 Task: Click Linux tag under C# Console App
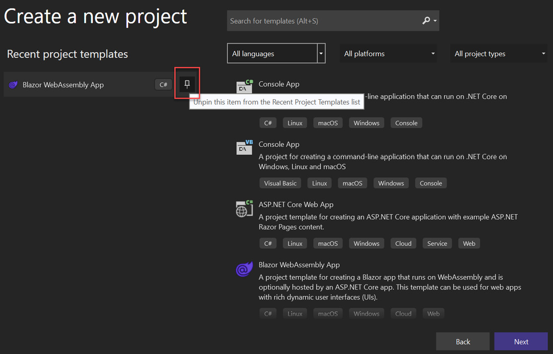pyautogui.click(x=295, y=123)
